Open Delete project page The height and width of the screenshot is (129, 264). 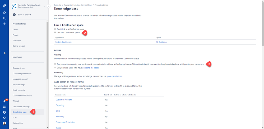(18, 46)
